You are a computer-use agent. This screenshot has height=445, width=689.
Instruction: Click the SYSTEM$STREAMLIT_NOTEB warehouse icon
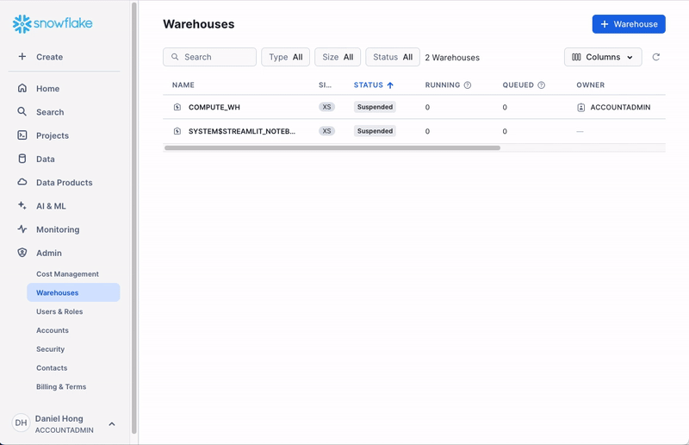tap(177, 131)
